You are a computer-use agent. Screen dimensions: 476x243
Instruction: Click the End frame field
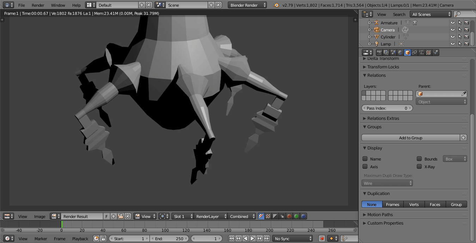point(169,239)
